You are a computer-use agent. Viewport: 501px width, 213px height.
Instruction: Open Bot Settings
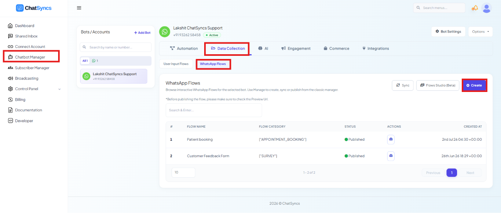pyautogui.click(x=448, y=31)
